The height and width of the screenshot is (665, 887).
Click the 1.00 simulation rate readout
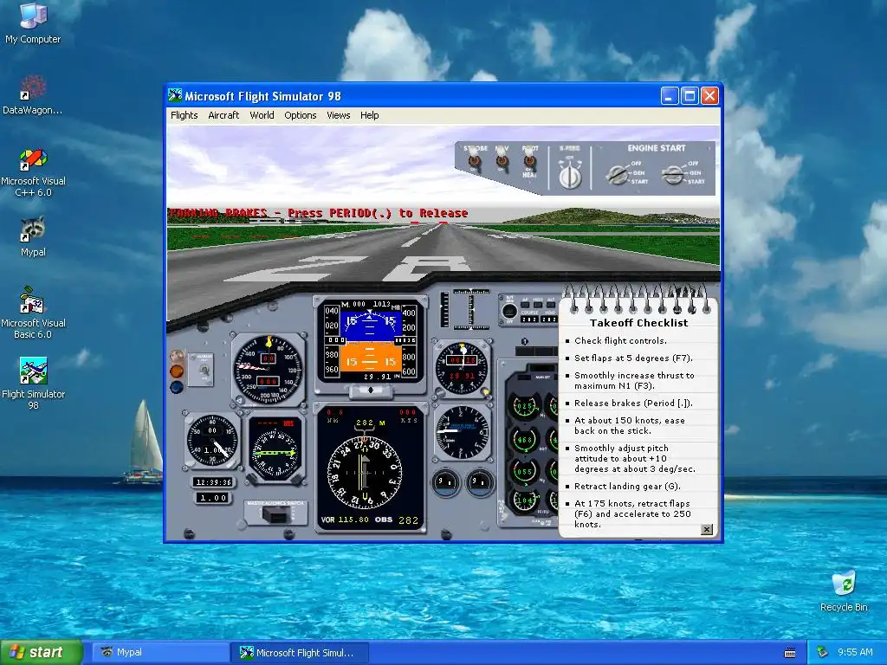[x=213, y=498]
